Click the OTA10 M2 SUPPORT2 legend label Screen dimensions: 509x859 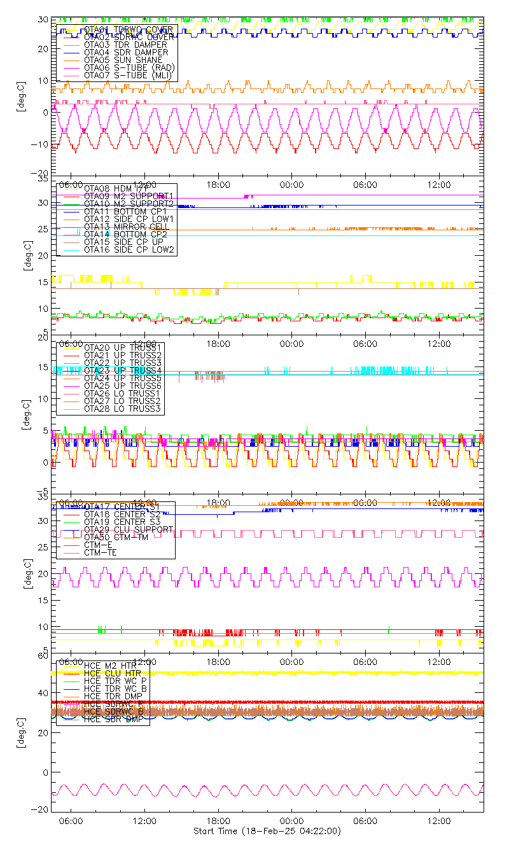pos(129,204)
